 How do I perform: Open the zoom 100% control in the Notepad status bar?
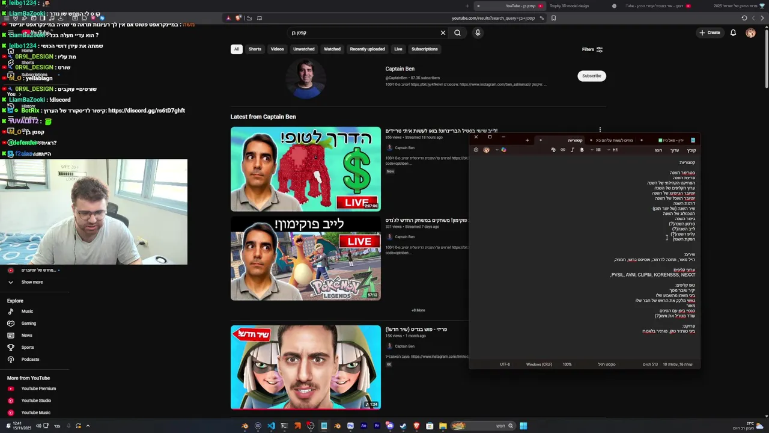[x=567, y=364]
